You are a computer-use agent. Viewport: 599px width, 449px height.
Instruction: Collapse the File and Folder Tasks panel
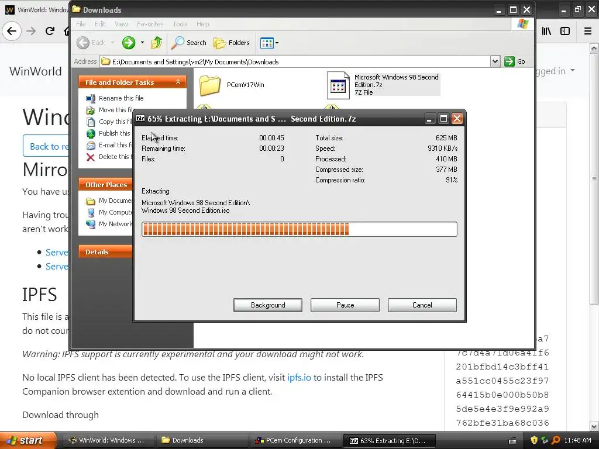(x=178, y=82)
